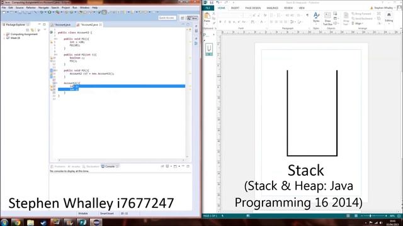Click Wrap Text in Publisher ribbon
This screenshot has width=403, height=226.
point(346,19)
